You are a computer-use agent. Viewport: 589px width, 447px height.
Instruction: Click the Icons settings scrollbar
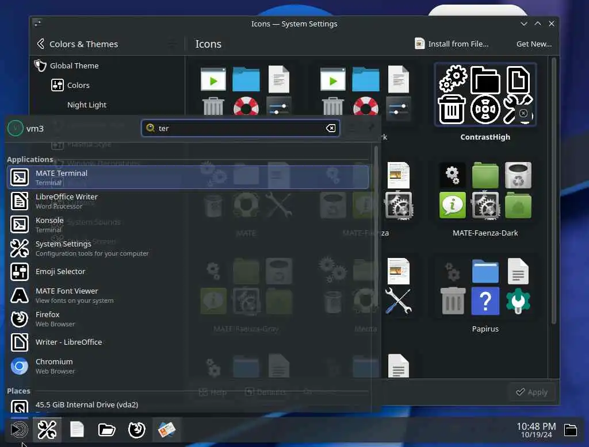point(553,191)
